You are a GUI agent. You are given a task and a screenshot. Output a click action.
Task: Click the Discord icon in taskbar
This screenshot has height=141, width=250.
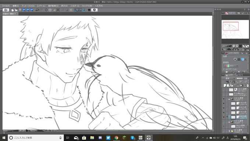pyautogui.click(x=100, y=138)
